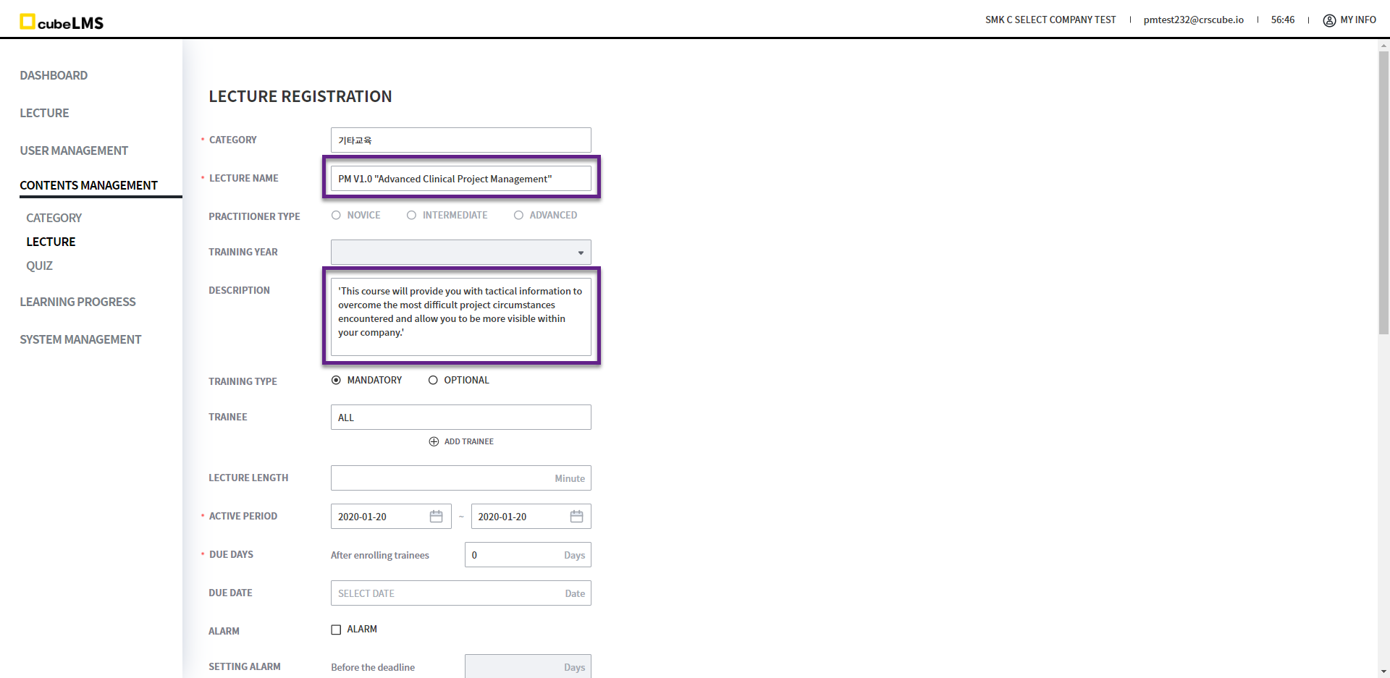The image size is (1390, 678).
Task: Go to Dashboard in the sidebar
Action: point(54,75)
